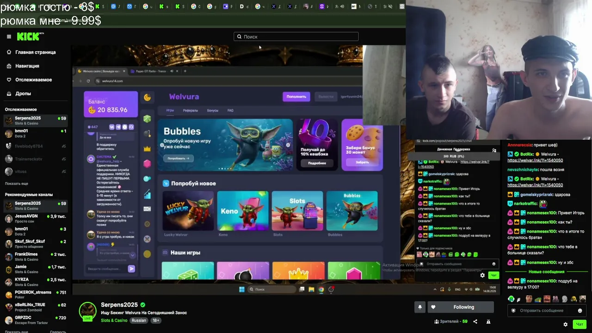Open Отслеживаемое in the Kick sidebar
The width and height of the screenshot is (592, 333).
[33, 80]
